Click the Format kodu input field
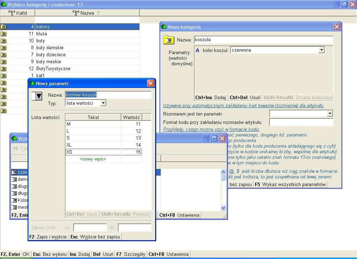The height and width of the screenshot is (259, 357). [x=301, y=123]
